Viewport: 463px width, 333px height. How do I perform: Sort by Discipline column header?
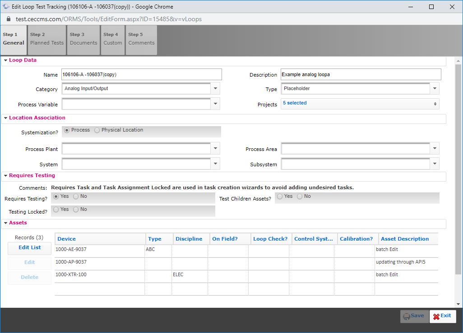click(x=191, y=239)
